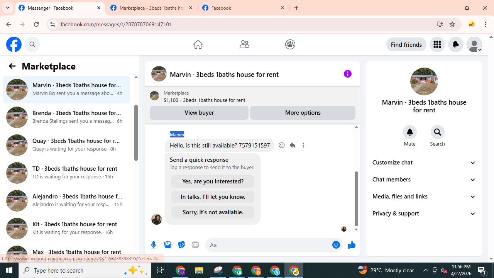Open the Groups icon in top navigation

290,44
